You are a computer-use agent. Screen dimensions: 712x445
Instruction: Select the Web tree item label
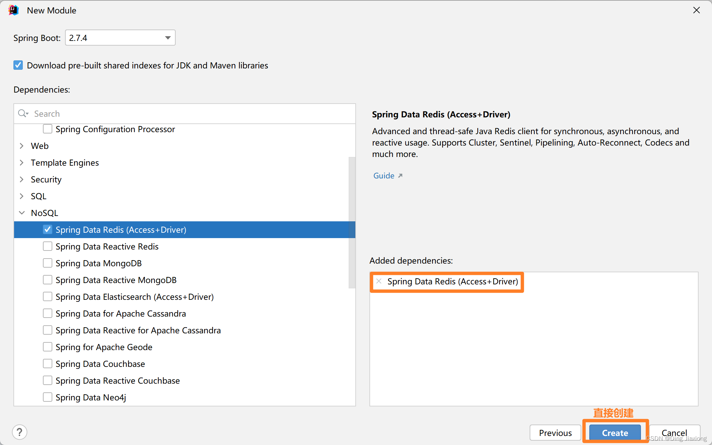(x=40, y=146)
